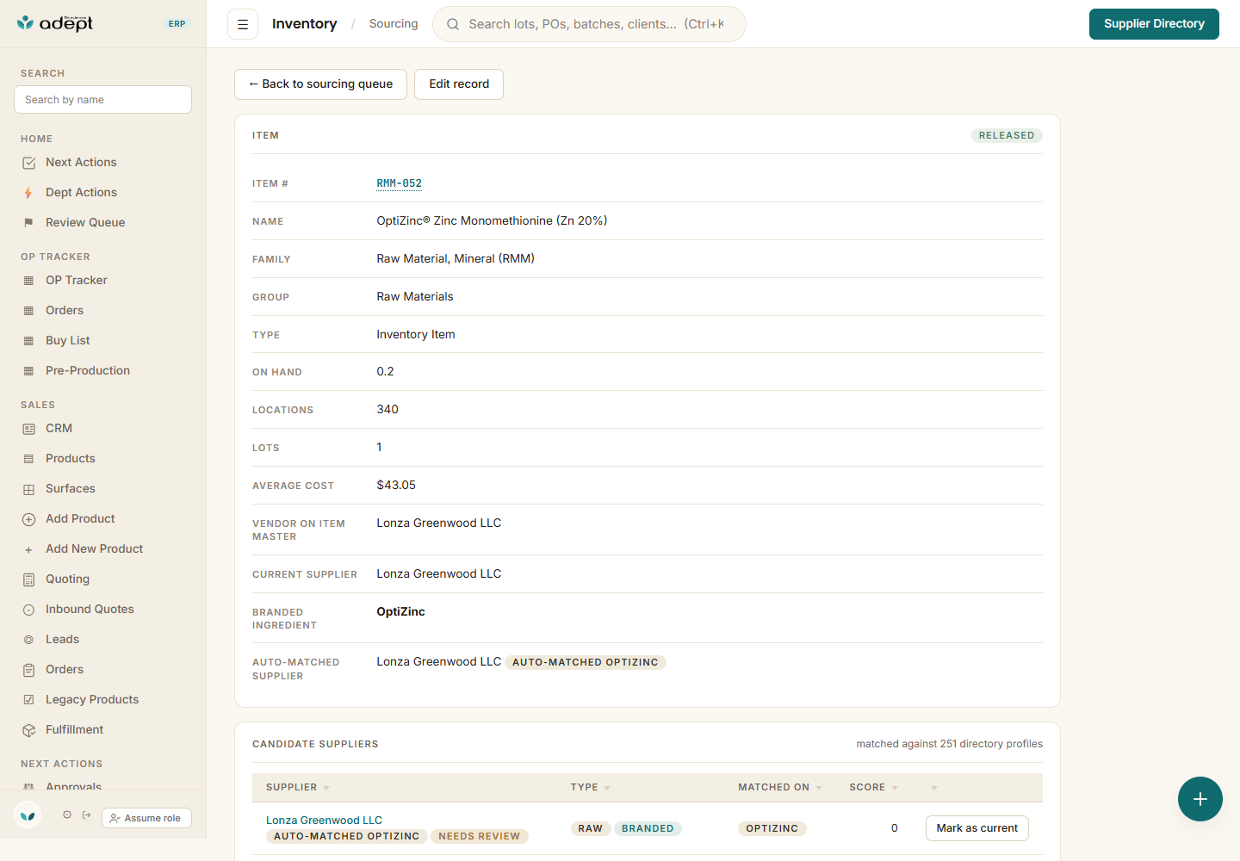Click the grid icon beside Pre-Production

point(28,371)
